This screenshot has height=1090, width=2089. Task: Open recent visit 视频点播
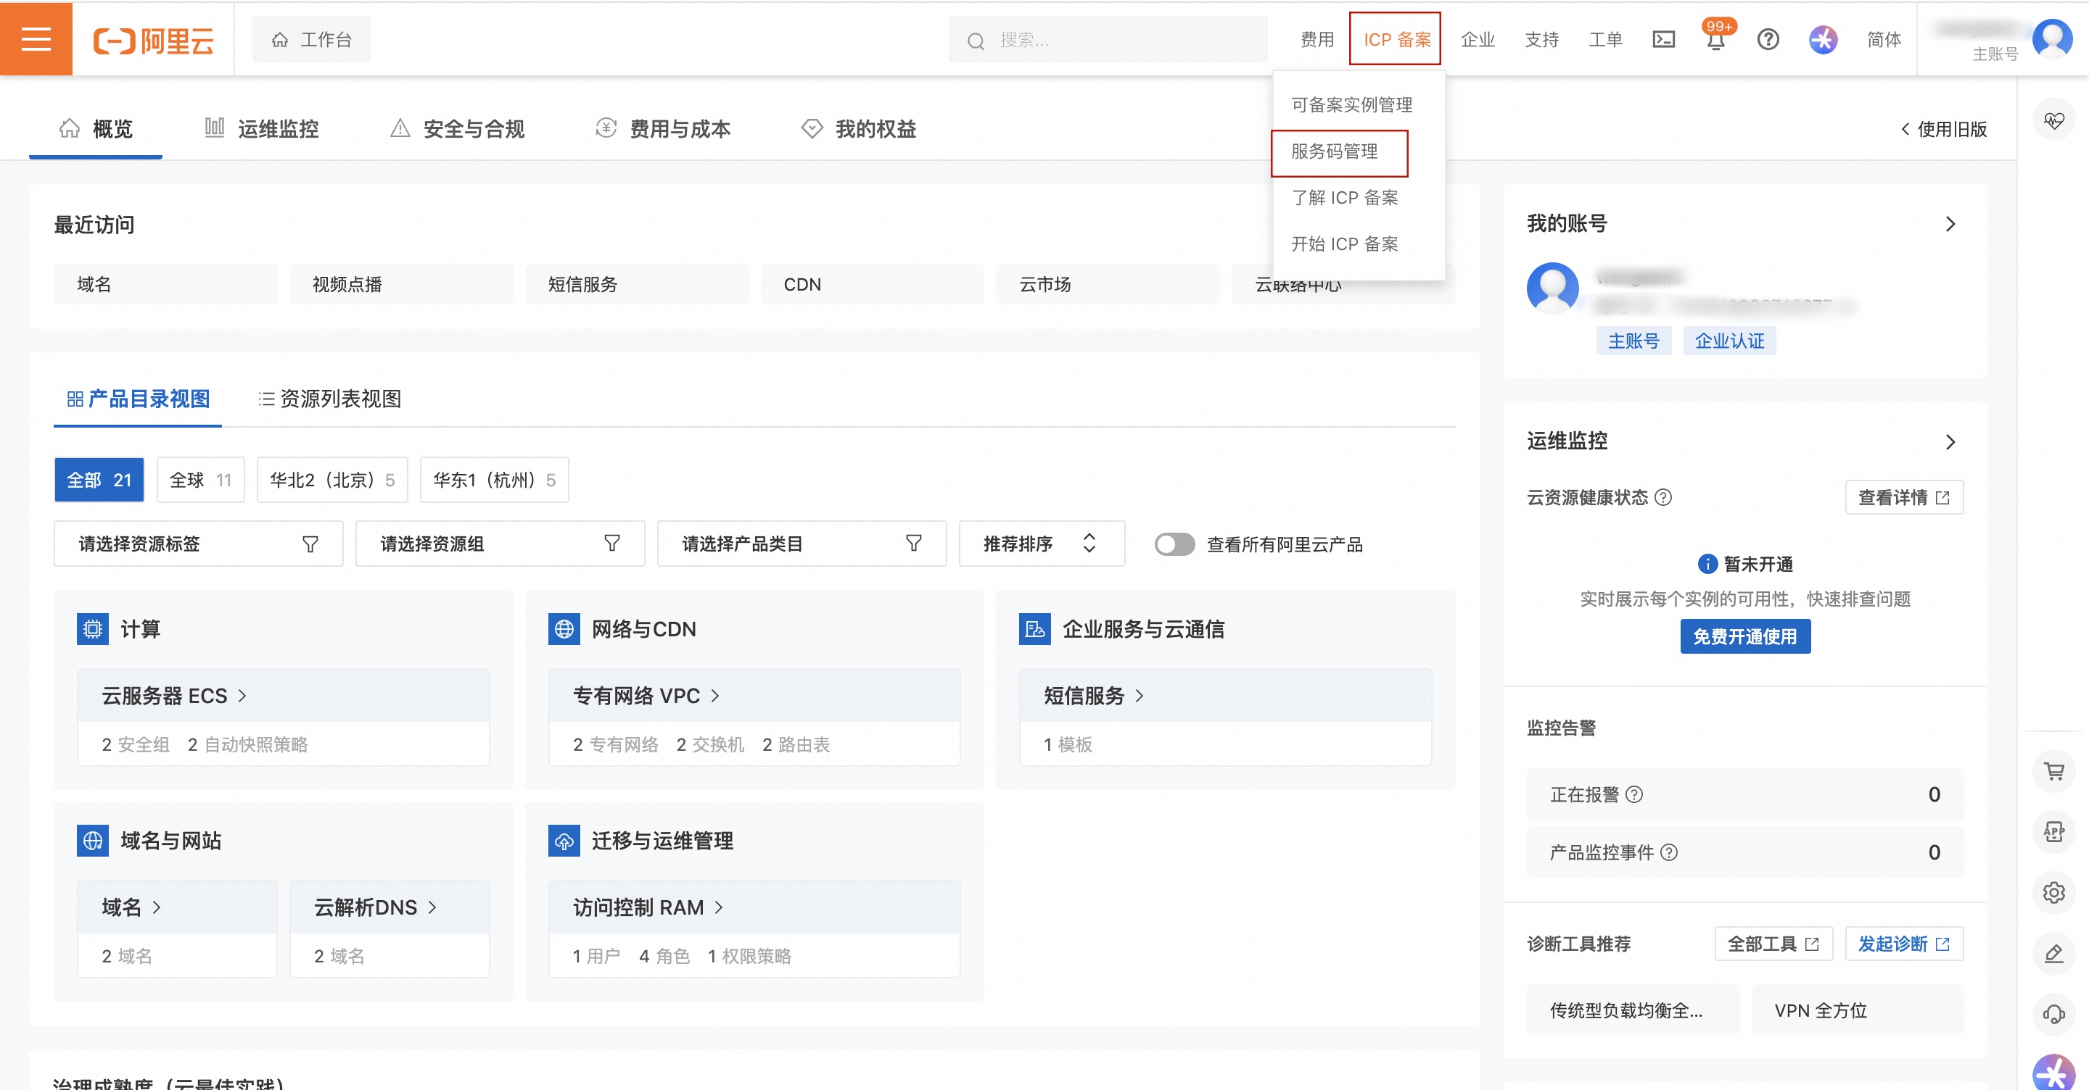point(401,284)
